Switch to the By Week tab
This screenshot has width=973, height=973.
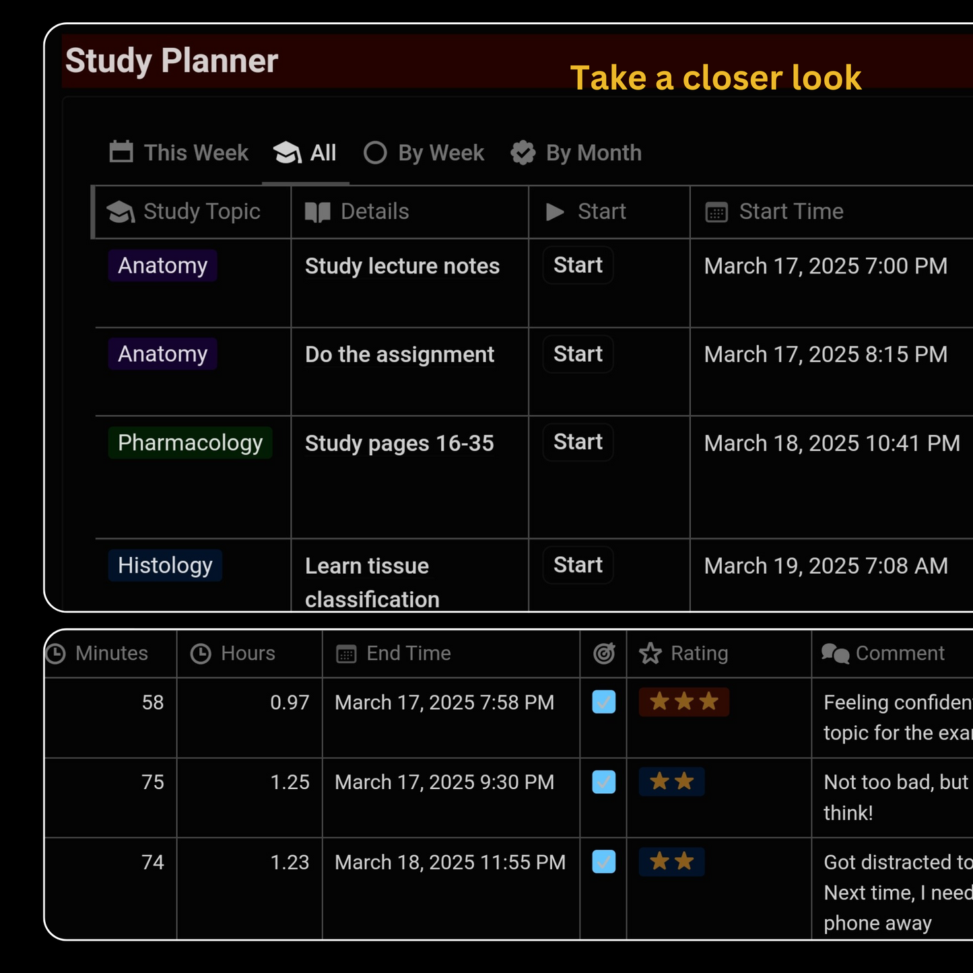pos(424,153)
